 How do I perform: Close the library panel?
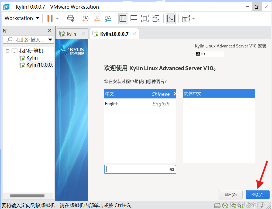pyautogui.click(x=49, y=31)
